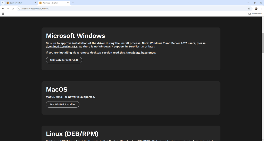Viewport: 264px width, 141px height.
Task: Bookmark this page with the star icon
Action: pos(249,8)
